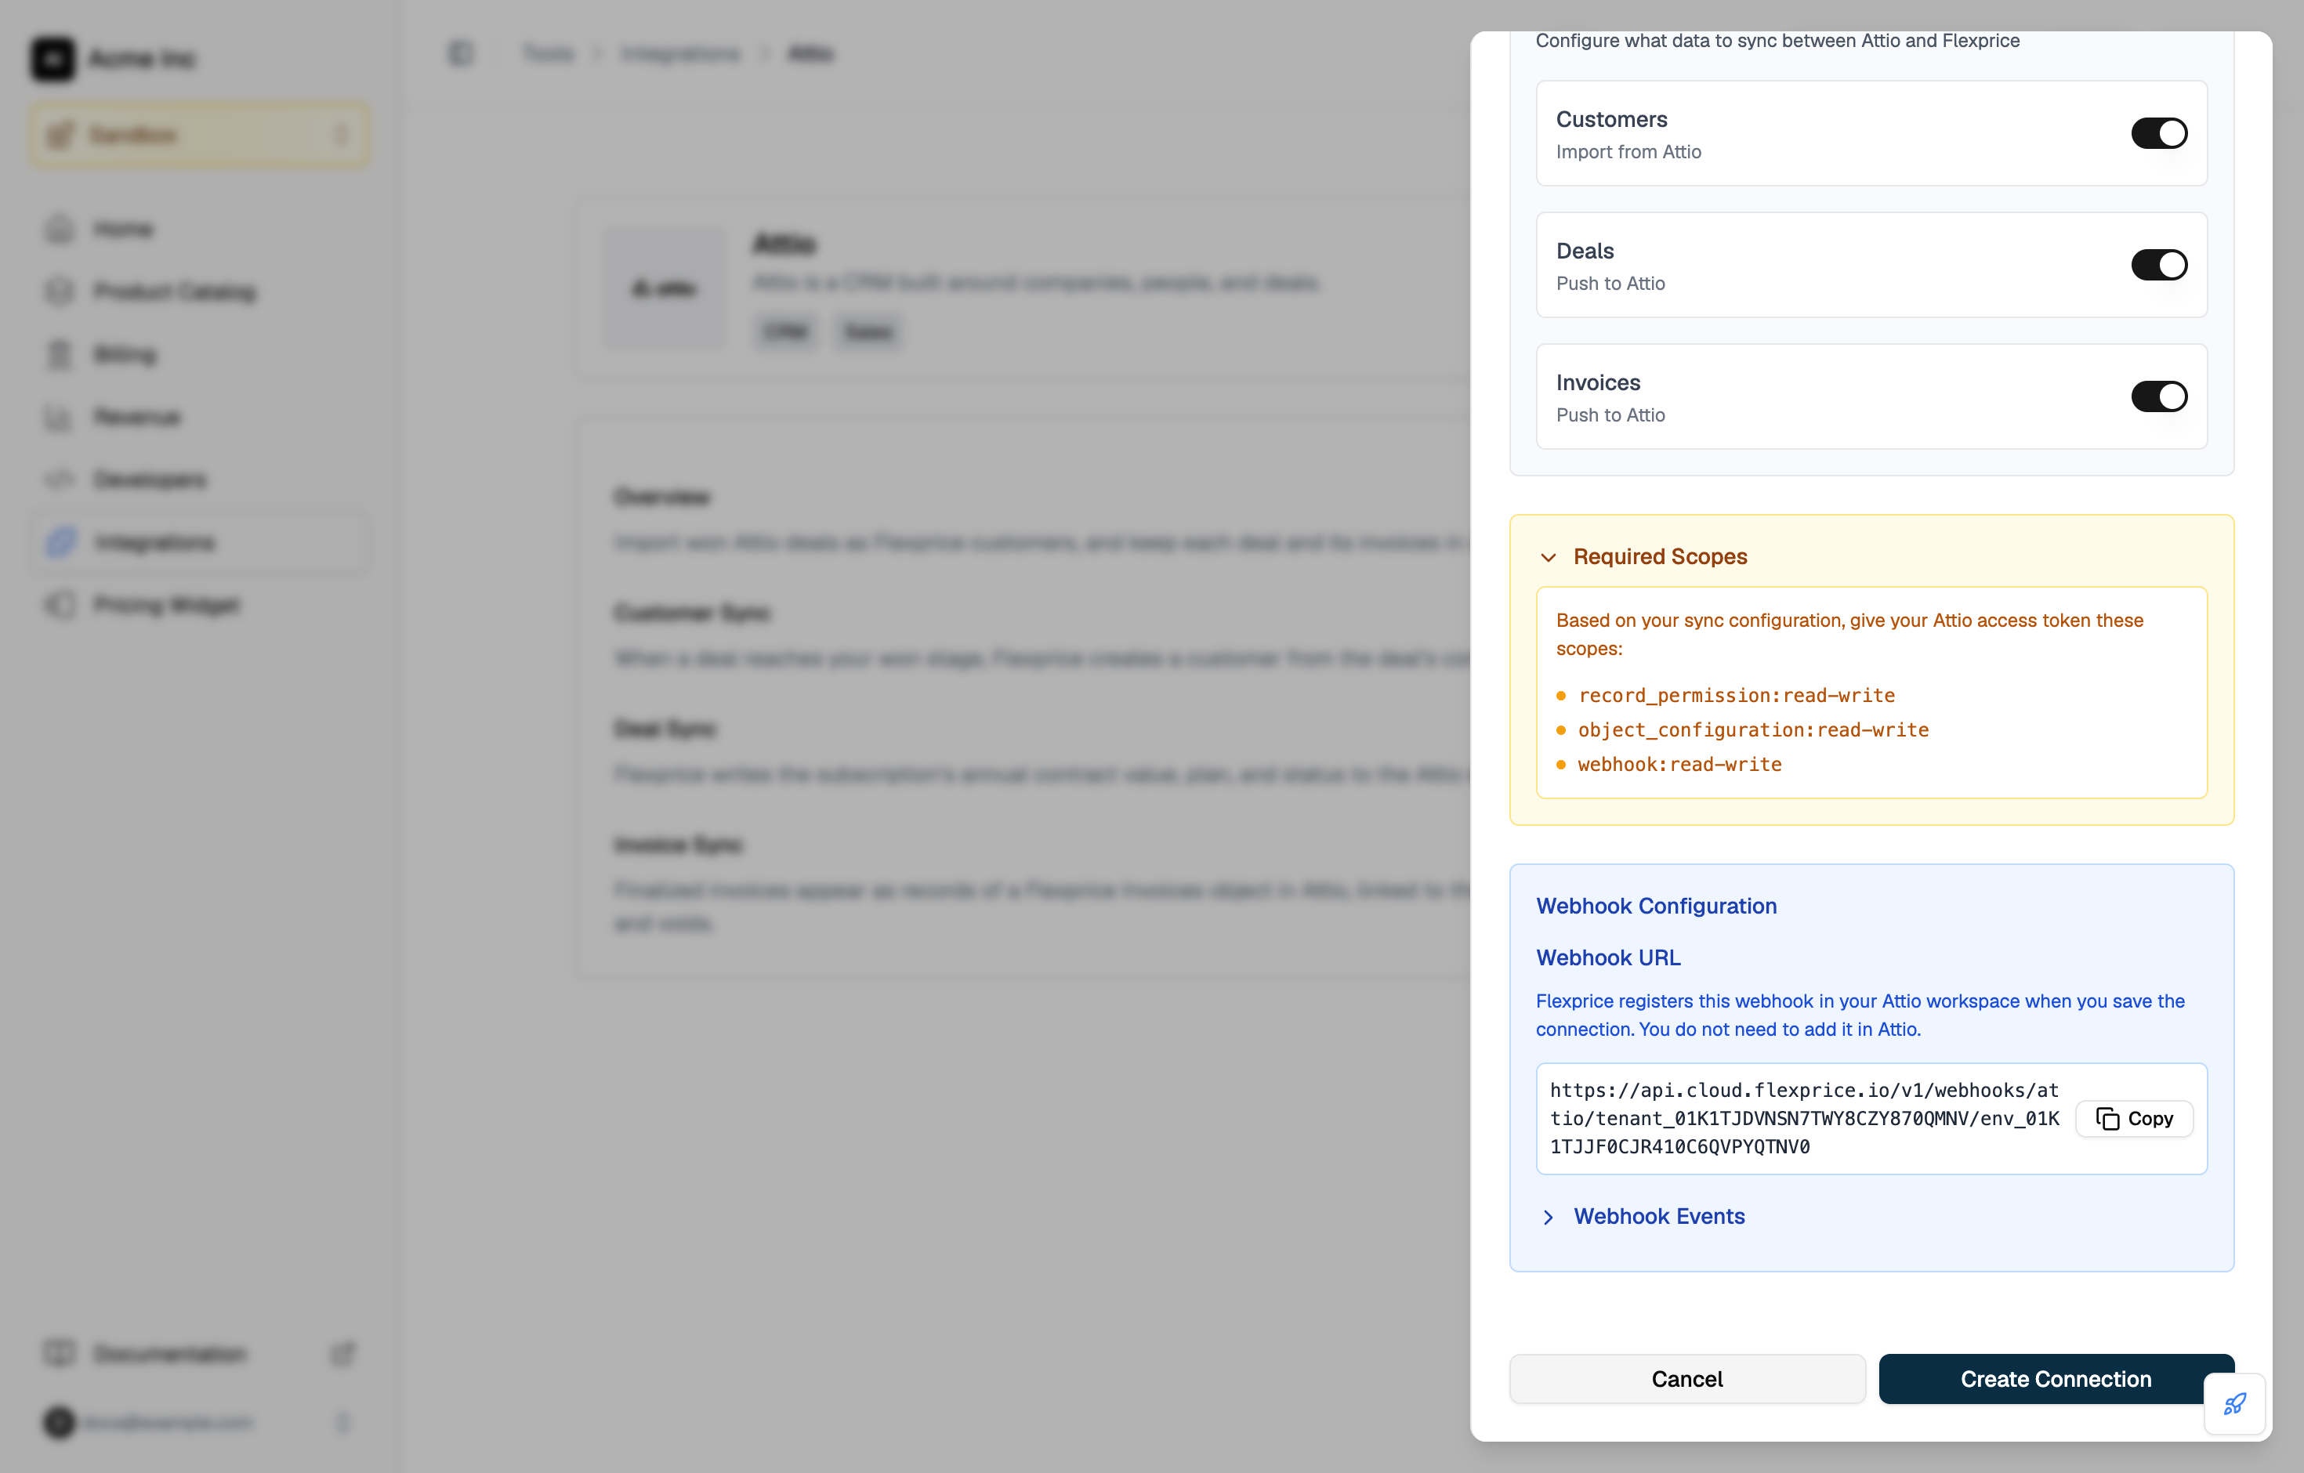The height and width of the screenshot is (1473, 2304).
Task: Toggle the Customers sync switch
Action: point(2158,133)
